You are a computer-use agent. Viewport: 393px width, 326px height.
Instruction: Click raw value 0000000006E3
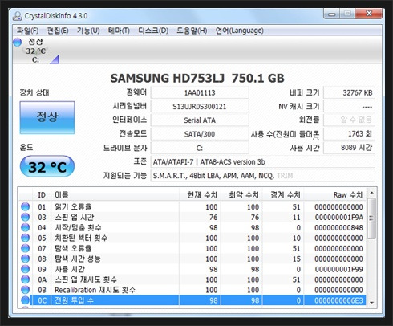pyautogui.click(x=339, y=300)
